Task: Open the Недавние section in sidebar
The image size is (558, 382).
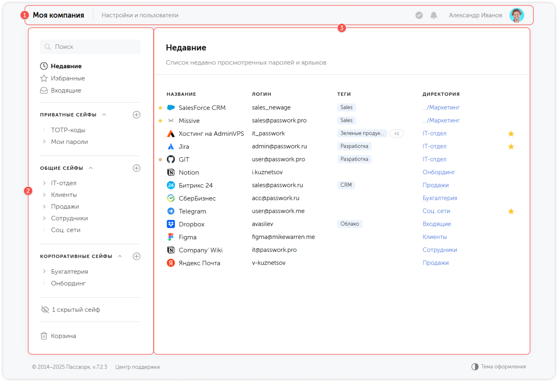Action: point(66,66)
